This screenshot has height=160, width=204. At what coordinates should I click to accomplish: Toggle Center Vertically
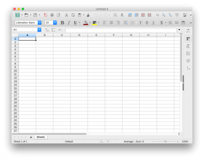click(147, 23)
